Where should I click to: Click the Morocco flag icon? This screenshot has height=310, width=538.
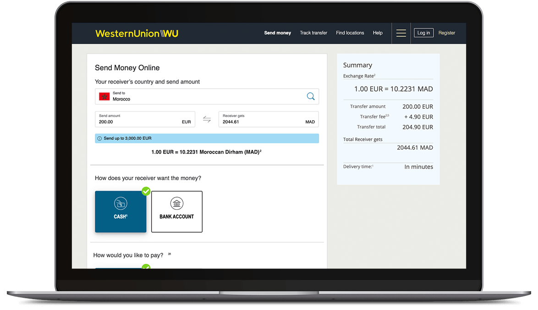tap(104, 96)
